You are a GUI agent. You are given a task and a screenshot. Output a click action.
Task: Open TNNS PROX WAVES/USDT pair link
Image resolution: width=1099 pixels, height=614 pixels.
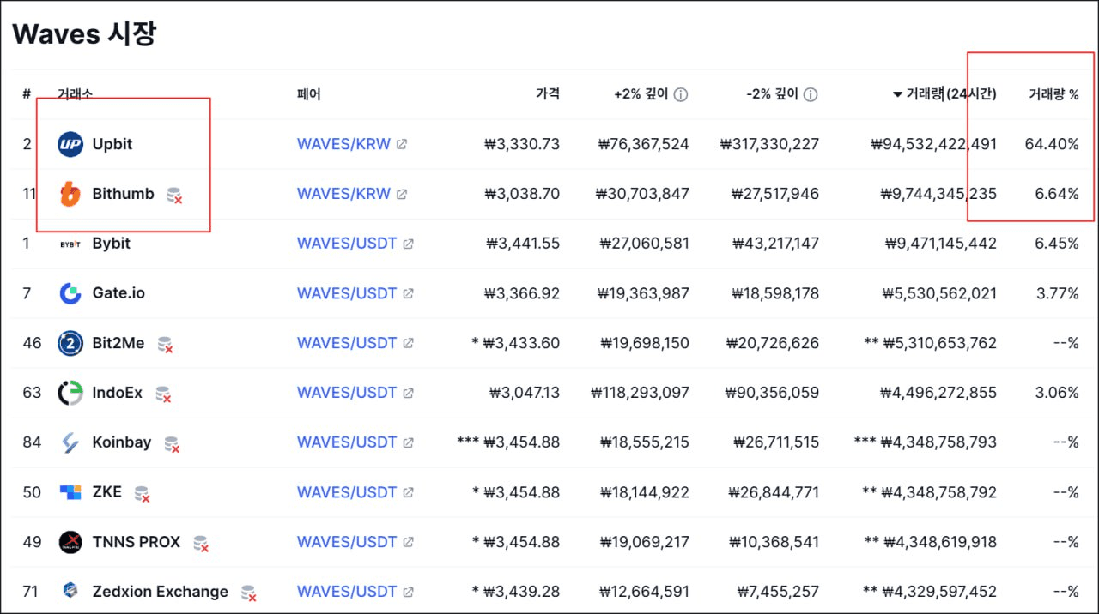347,542
